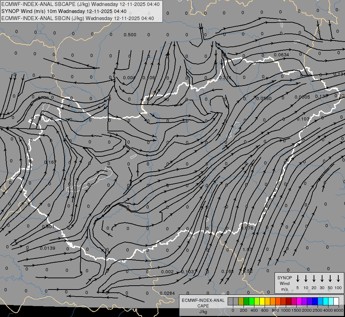Click the 30 m/s wind arrow in legend
Image resolution: width=345 pixels, height=317 pixels.
tap(322, 279)
